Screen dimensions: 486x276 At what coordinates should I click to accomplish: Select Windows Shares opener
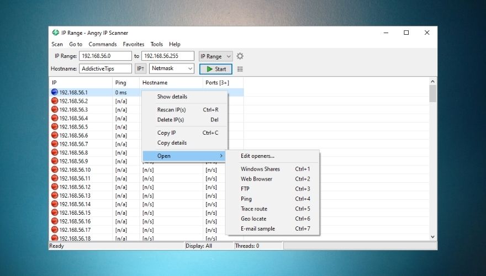pyautogui.click(x=273, y=169)
